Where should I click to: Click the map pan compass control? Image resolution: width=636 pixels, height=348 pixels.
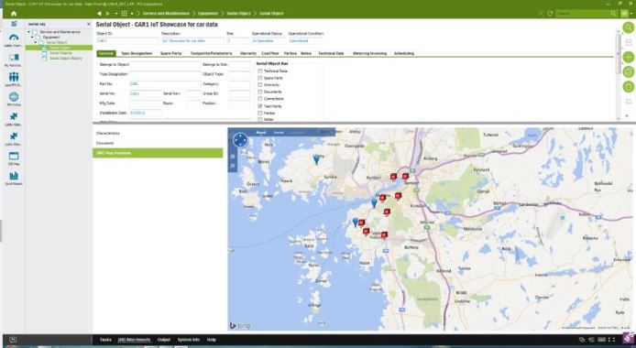coord(240,140)
